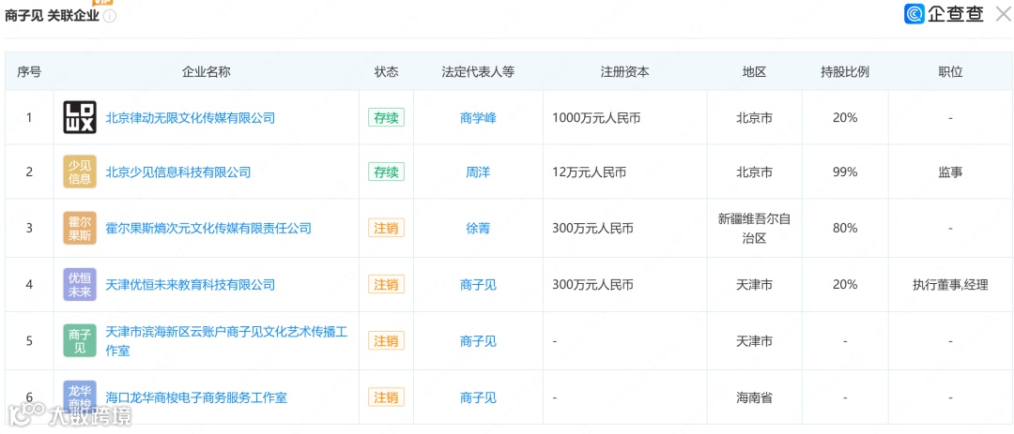Click the 企查查 logo icon
The image size is (1014, 434).
click(x=914, y=13)
